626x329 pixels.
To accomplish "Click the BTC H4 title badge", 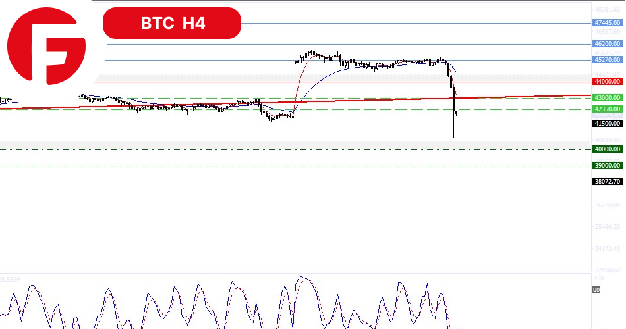I will point(172,24).
